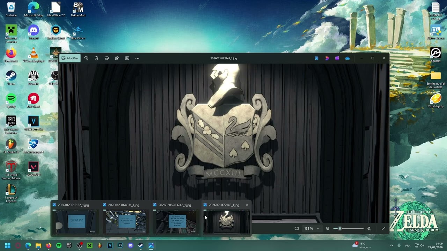Expand the 133 % zoom dropdown
The image size is (447, 251).
click(x=318, y=229)
